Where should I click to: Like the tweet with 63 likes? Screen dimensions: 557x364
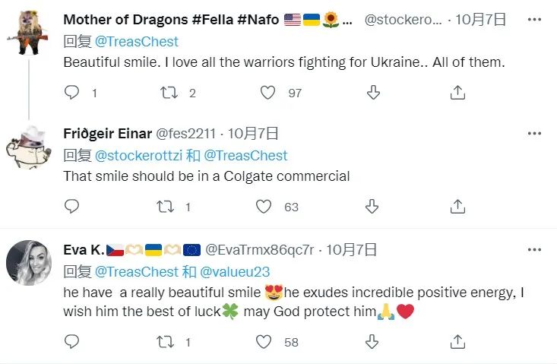(x=264, y=206)
